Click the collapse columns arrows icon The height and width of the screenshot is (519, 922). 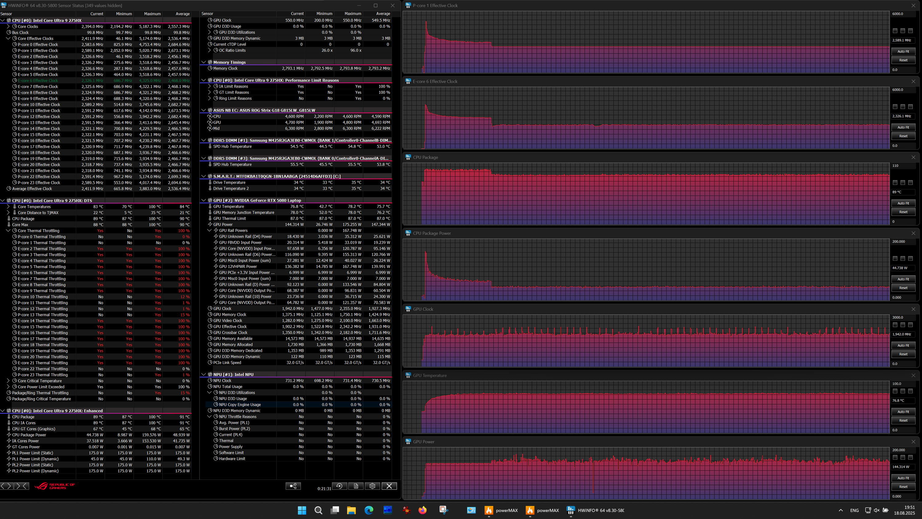coord(22,486)
